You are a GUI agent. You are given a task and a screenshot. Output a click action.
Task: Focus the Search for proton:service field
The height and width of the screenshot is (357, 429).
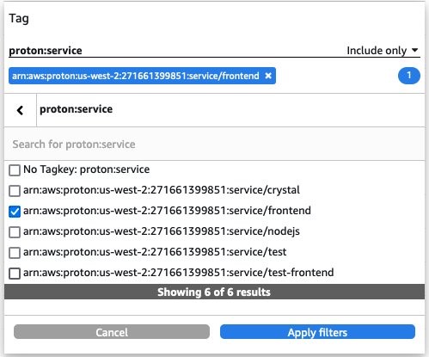[x=214, y=144]
